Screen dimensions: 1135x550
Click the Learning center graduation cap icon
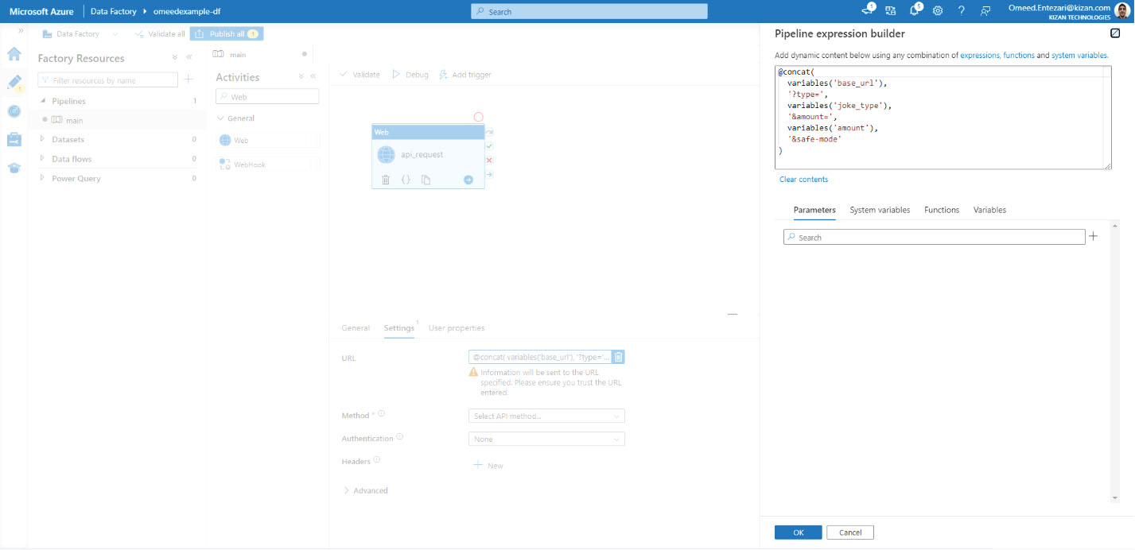pos(14,168)
